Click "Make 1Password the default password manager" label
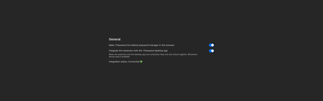 click(x=142, y=45)
